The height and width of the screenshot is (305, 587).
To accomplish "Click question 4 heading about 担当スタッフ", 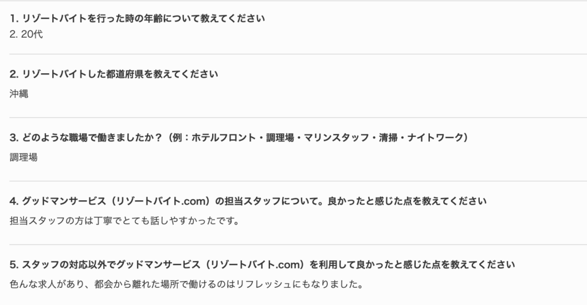I will coord(248,201).
